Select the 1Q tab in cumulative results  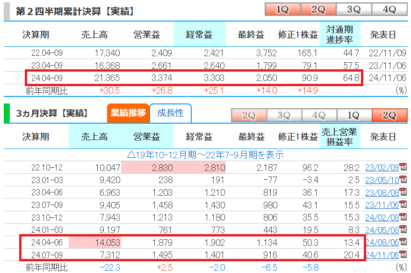pyautogui.click(x=282, y=9)
